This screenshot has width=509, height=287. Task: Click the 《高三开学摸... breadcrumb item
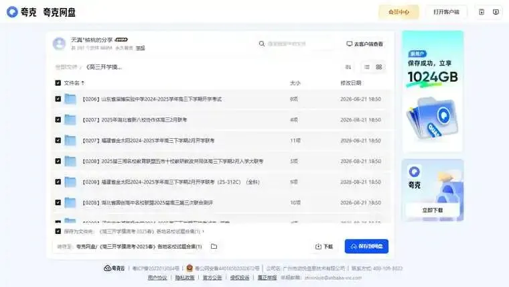click(x=104, y=67)
